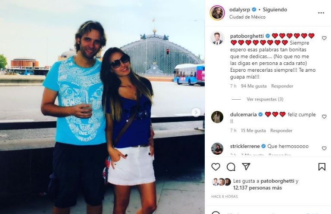Click the odalysrp username link
This screenshot has width=331, height=214.
pyautogui.click(x=240, y=10)
